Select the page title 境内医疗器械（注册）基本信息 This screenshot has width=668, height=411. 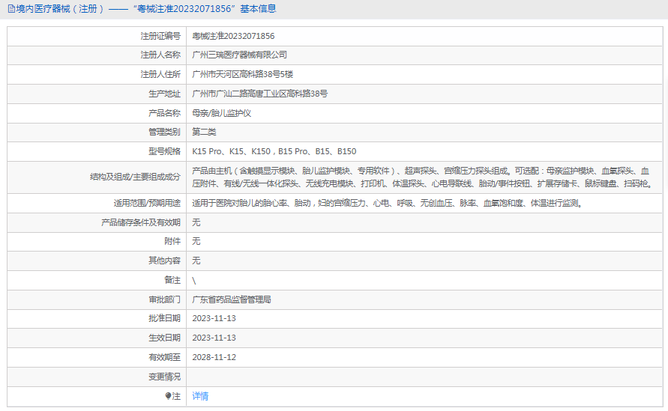(145, 8)
